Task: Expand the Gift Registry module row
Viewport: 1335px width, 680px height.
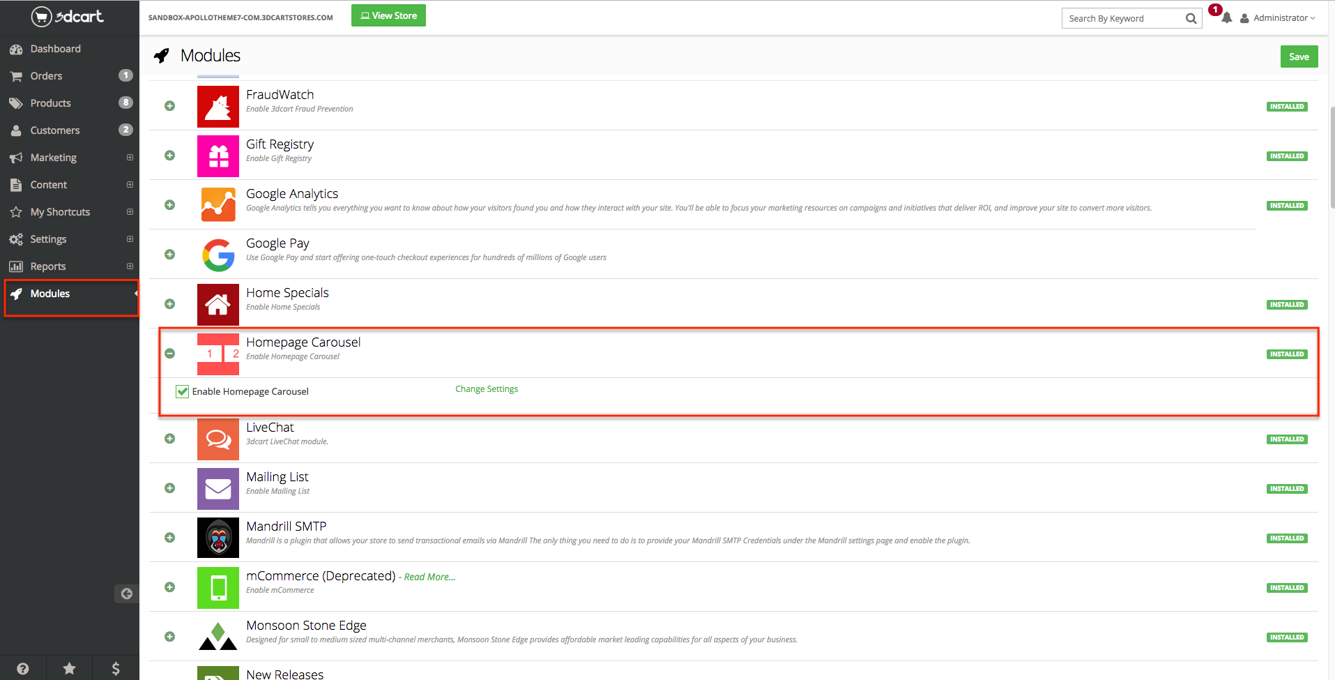Action: point(169,156)
